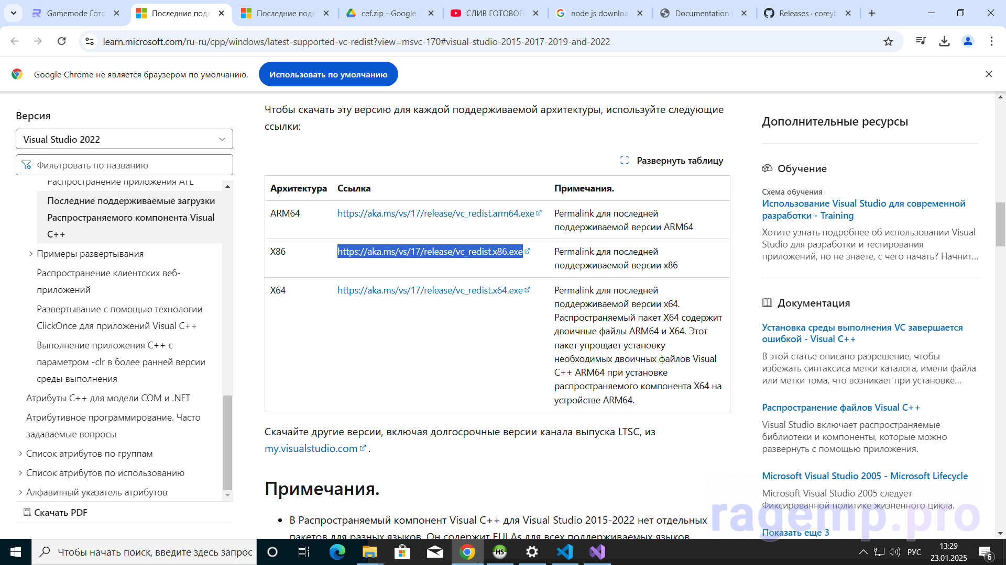Viewport: 1006px width, 565px height.
Task: Click the browser forward arrow
Action: point(38,41)
